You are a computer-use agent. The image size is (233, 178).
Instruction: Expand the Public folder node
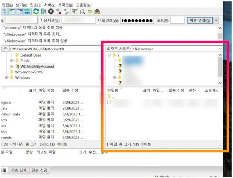[12, 61]
